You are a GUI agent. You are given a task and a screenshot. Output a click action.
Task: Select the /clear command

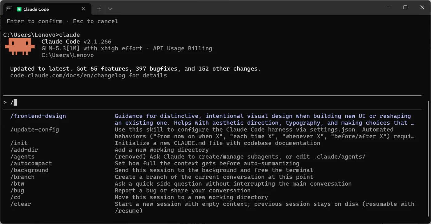click(21, 204)
